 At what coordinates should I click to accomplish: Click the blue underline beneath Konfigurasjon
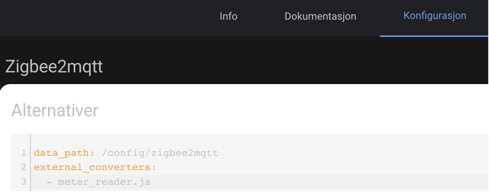pos(434,36)
